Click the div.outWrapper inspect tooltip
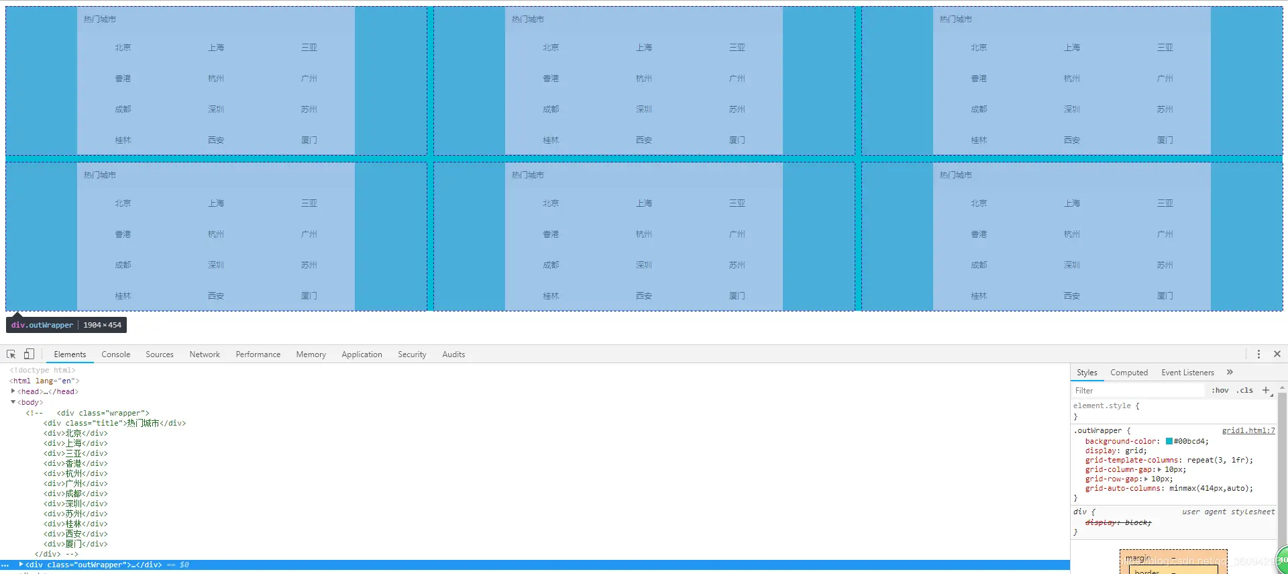This screenshot has height=574, width=1288. point(66,325)
